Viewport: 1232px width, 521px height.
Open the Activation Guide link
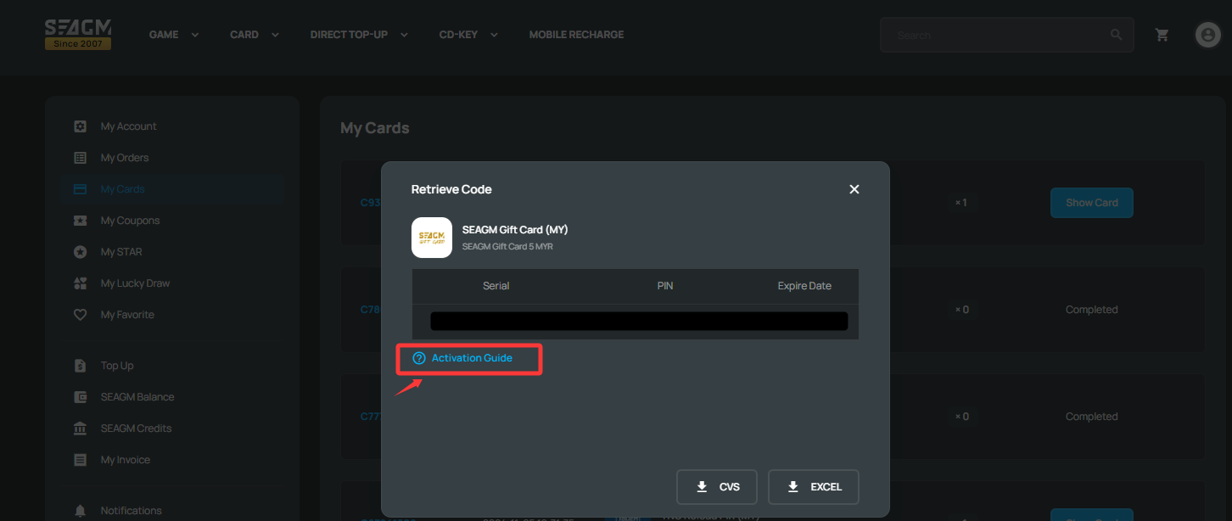point(472,358)
